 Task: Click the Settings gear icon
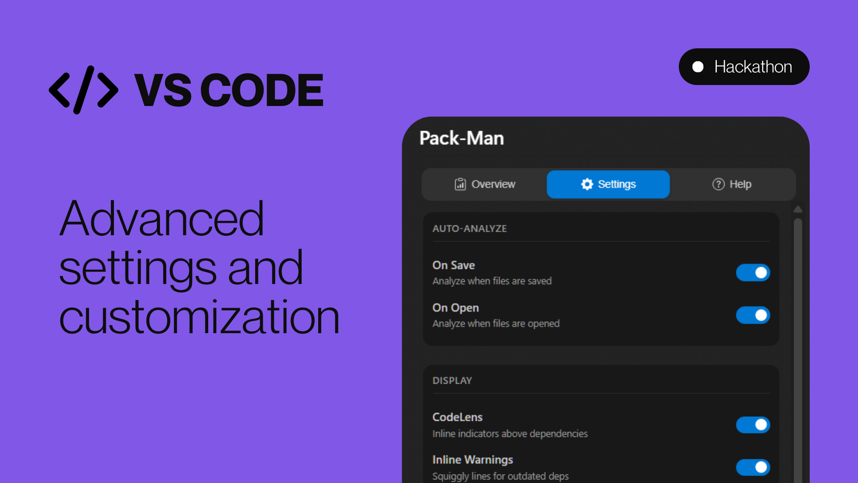(587, 184)
